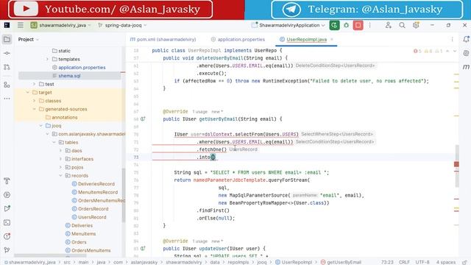
Task: Open the Problems tool window icon
Action: [x=7, y=236]
